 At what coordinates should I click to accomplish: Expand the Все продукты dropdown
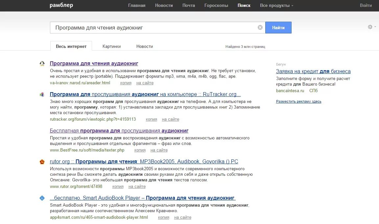tap(276, 5)
